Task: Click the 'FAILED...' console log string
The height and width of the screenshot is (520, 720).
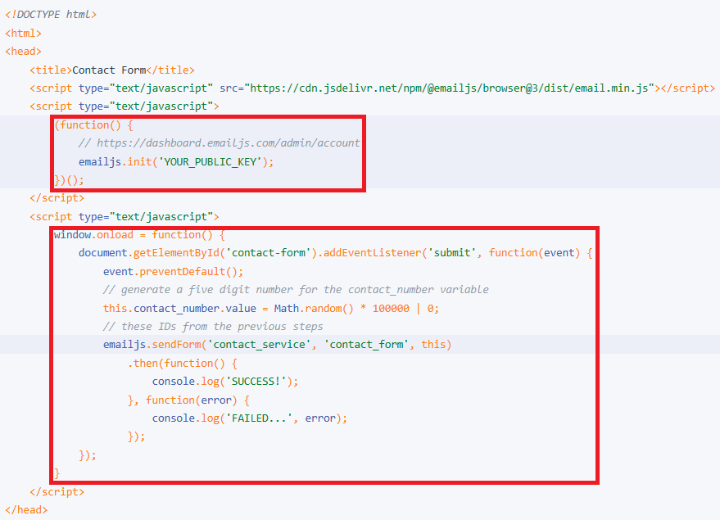Action: click(x=259, y=418)
